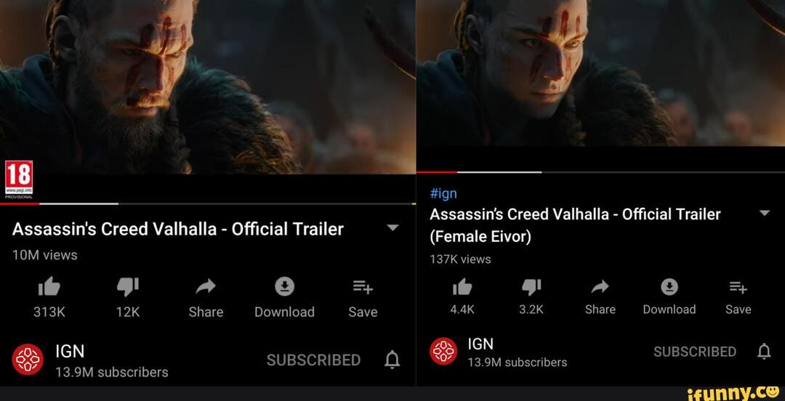785x401 pixels.
Task: Tap the Female Eivor video player frame
Action: point(600,73)
